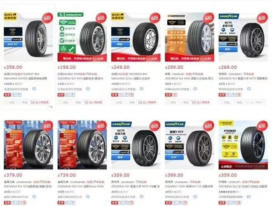Tick 对比 checkbox for ¥359 Giti SUV520 tire
The height and width of the screenshot is (206, 272).
click(10, 102)
